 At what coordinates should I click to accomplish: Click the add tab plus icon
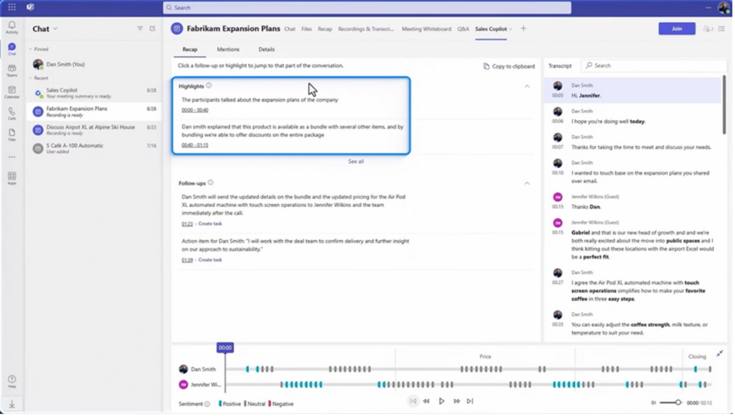(523, 29)
